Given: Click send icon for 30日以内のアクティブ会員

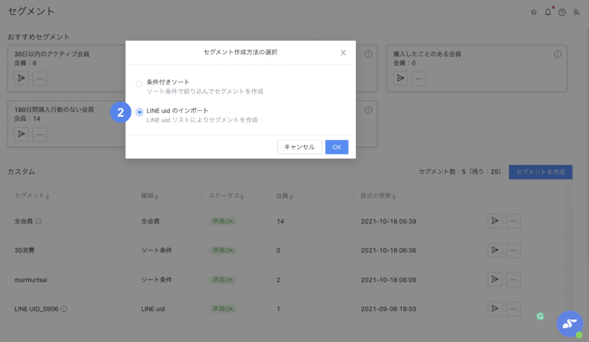Looking at the screenshot, I should pos(21,78).
